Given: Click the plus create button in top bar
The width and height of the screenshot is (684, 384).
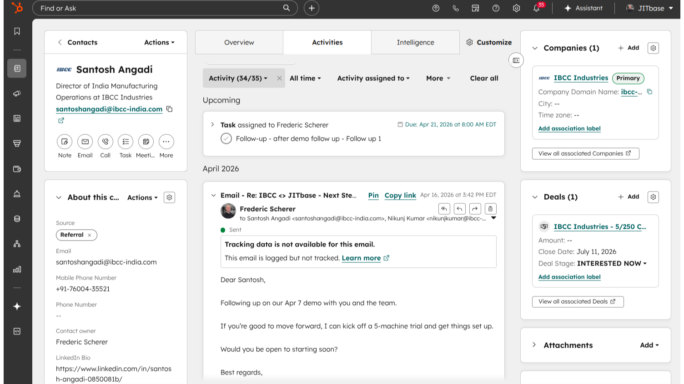Looking at the screenshot, I should pyautogui.click(x=312, y=8).
